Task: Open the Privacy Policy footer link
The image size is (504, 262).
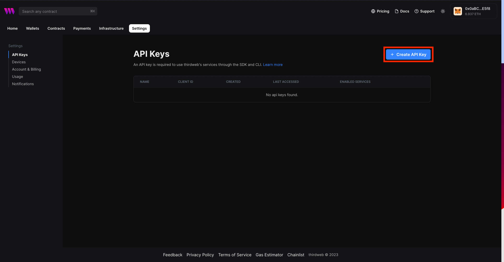Action: click(x=200, y=255)
